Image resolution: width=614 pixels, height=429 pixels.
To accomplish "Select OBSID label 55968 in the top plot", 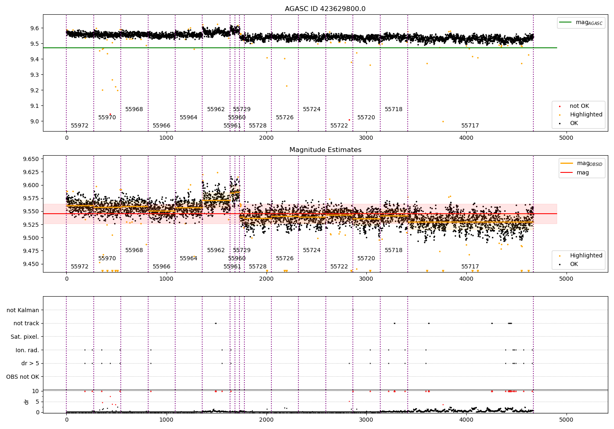I will click(134, 109).
